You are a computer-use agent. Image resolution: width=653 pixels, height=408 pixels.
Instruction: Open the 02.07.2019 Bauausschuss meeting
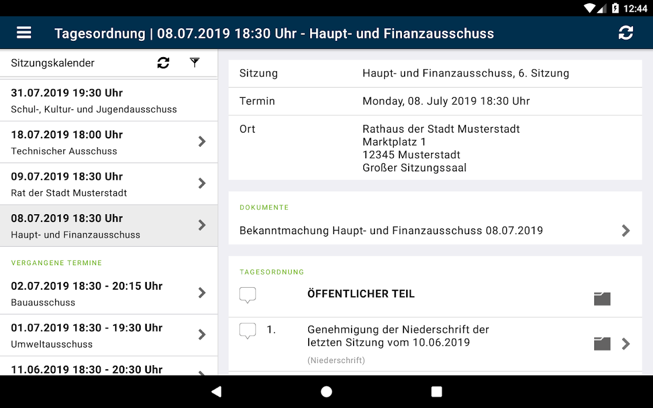109,294
